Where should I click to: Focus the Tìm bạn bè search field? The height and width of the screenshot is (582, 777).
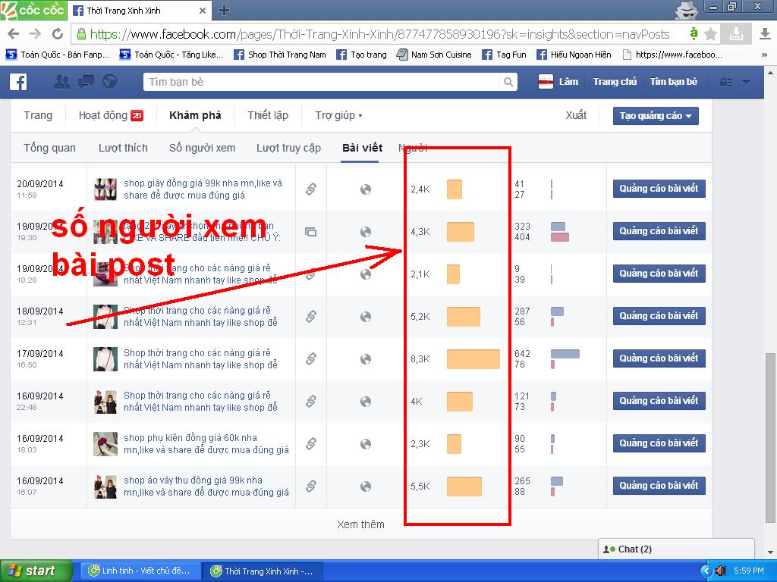click(x=322, y=82)
